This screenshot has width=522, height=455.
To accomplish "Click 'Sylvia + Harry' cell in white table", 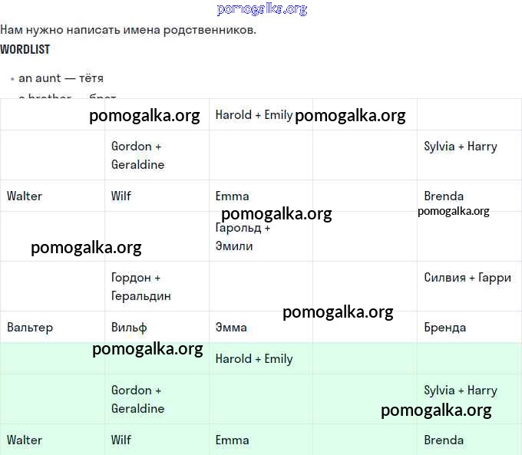I will tap(460, 147).
